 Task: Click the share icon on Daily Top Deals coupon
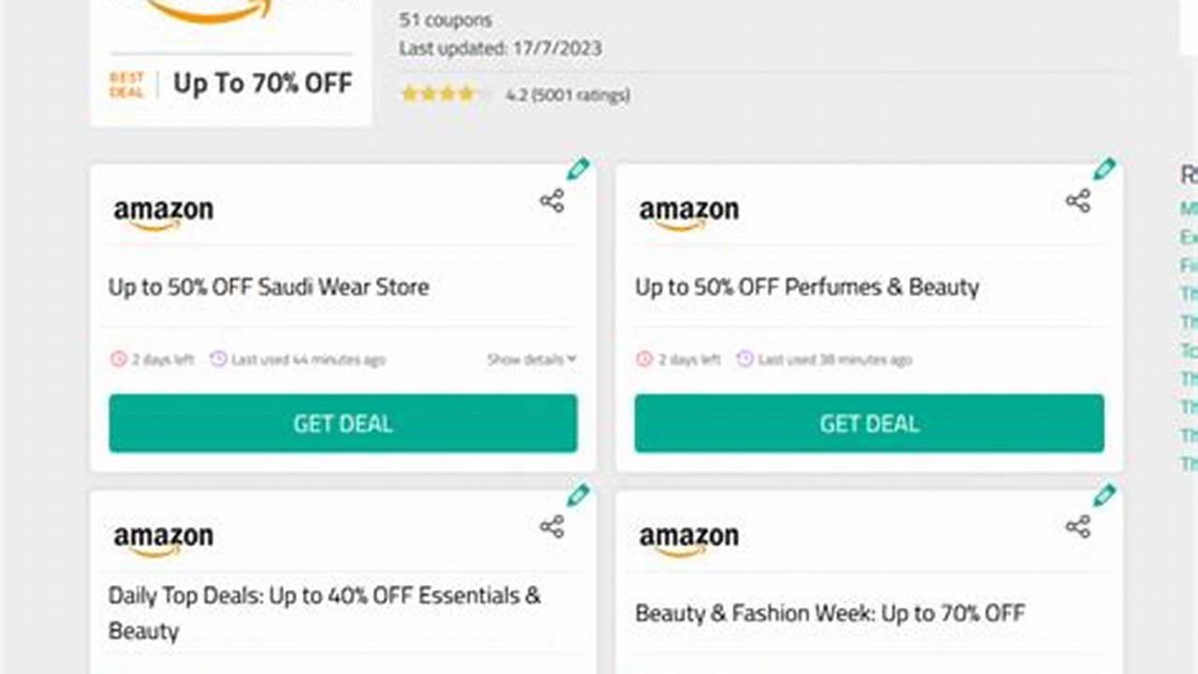click(x=553, y=526)
